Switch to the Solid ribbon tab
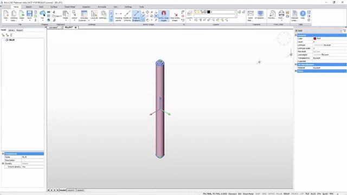 click(x=41, y=7)
